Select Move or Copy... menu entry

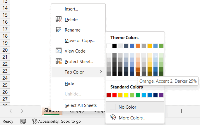(79, 41)
